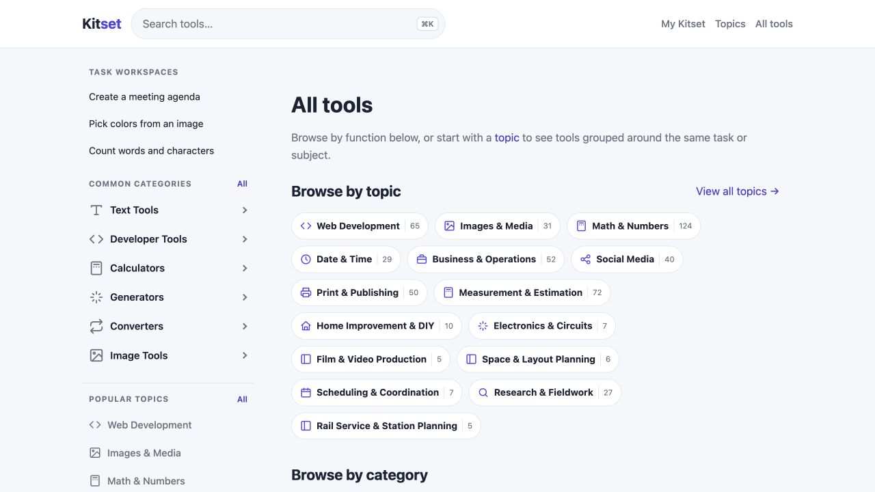Click the Scheduling & Coordination calendar icon

point(306,393)
